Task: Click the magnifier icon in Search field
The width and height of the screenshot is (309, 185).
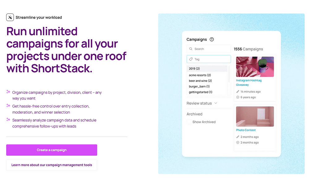Action: [191, 49]
